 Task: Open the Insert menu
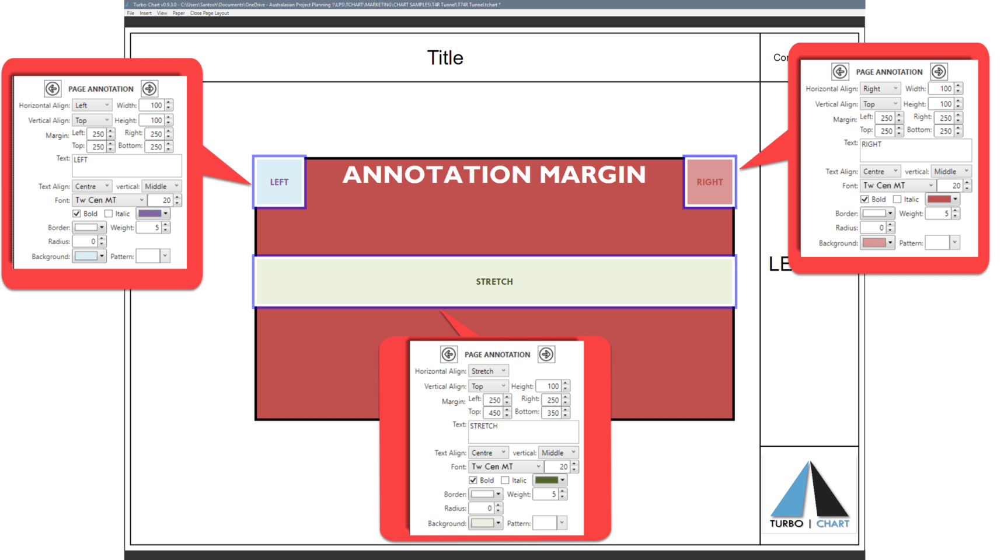pyautogui.click(x=145, y=13)
